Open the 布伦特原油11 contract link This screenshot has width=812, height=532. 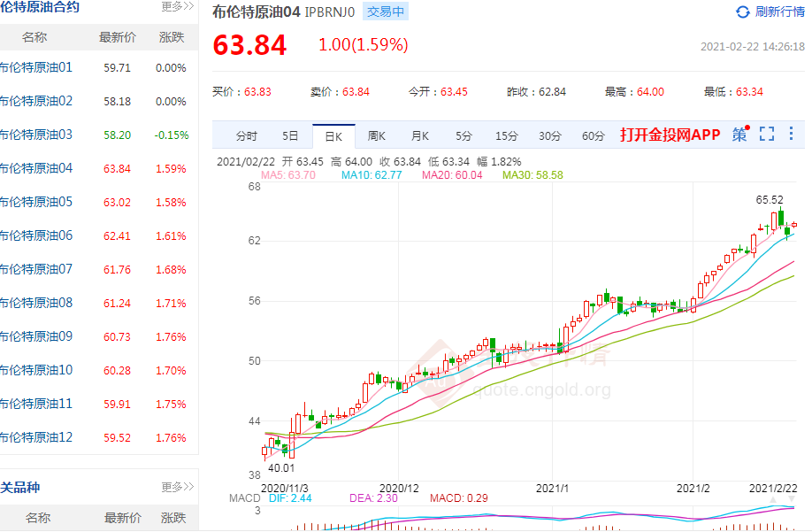[x=36, y=404]
